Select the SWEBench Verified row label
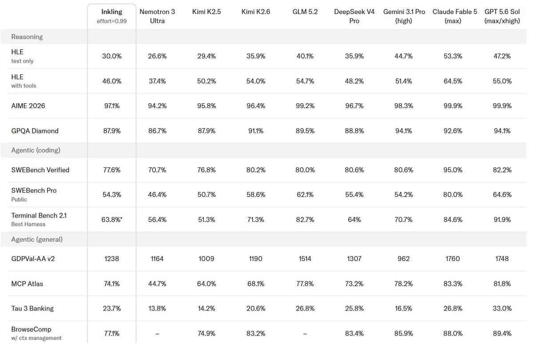Image resolution: width=533 pixels, height=343 pixels. pyautogui.click(x=40, y=170)
